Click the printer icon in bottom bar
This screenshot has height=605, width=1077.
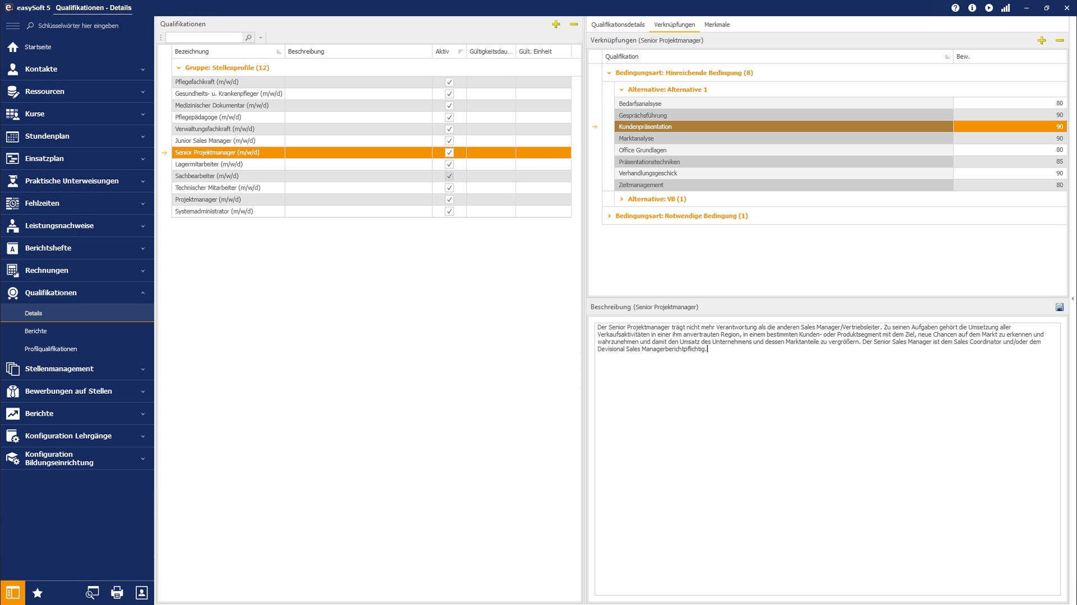(117, 593)
